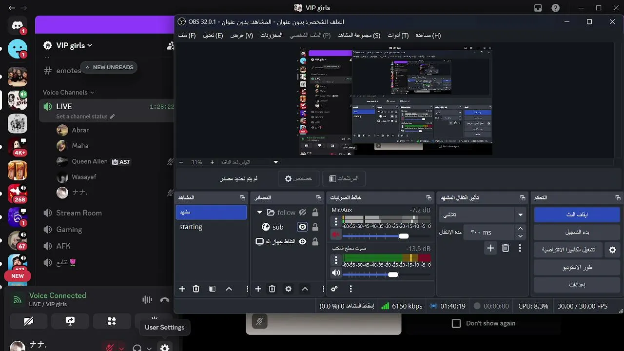Show the hidden follow source group
The image size is (624, 351).
(302, 213)
